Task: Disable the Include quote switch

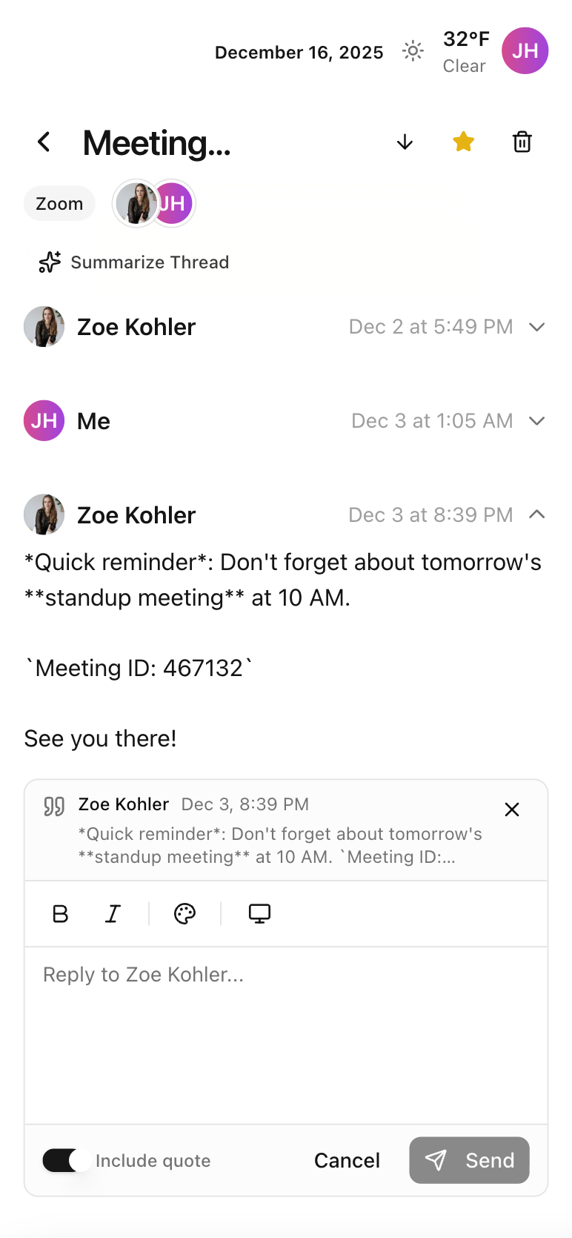Action: pos(67,1160)
